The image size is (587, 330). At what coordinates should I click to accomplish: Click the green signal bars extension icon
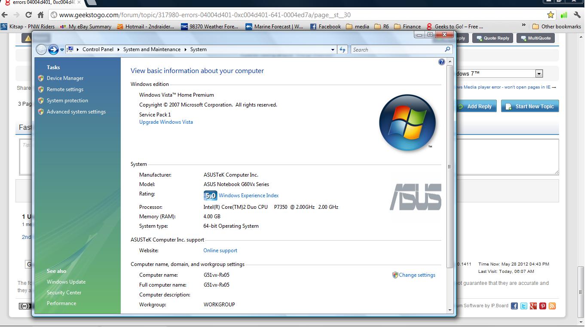tap(564, 15)
